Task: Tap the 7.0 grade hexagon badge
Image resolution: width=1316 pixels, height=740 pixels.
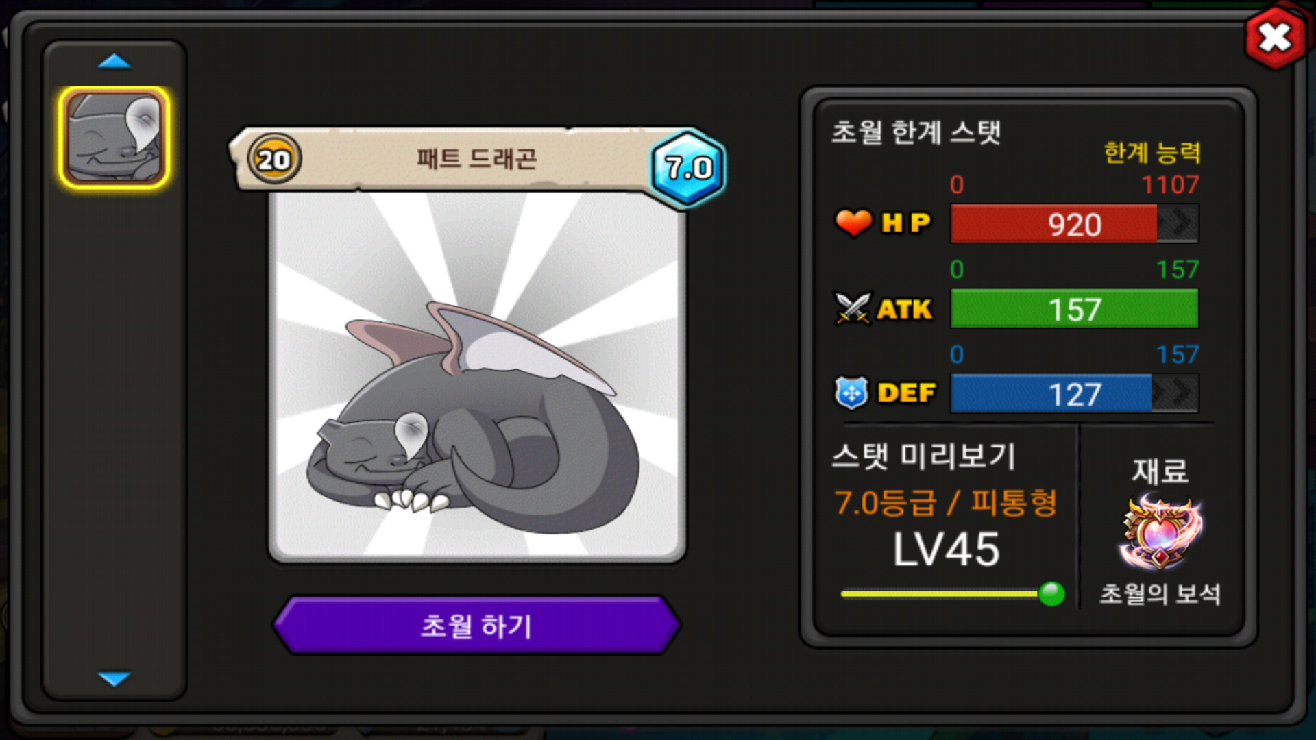Action: pos(688,168)
